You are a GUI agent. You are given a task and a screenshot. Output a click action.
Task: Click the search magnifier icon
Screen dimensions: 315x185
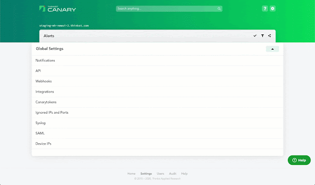(x=219, y=9)
